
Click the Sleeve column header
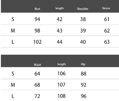pyautogui.click(x=106, y=8)
